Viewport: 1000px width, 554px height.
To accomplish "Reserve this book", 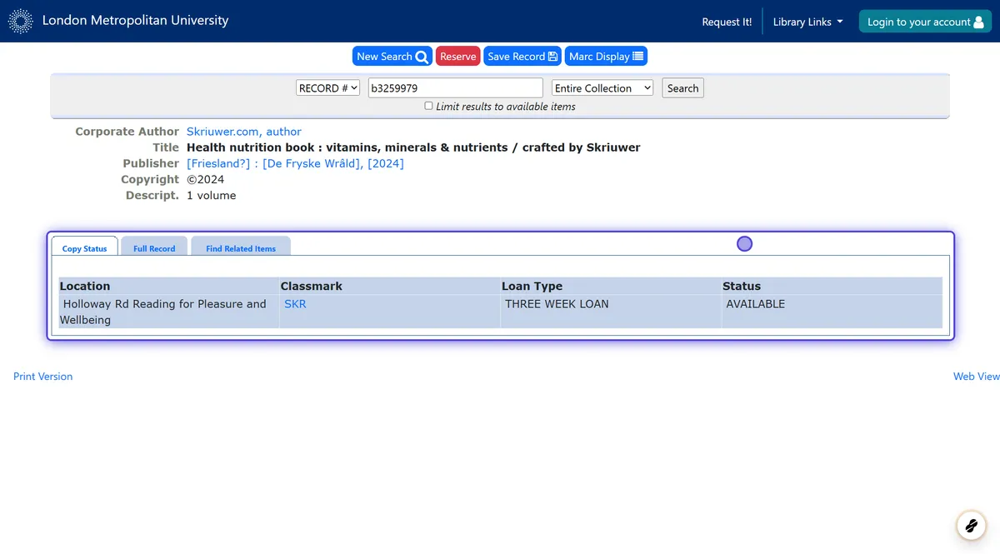I will click(x=457, y=56).
